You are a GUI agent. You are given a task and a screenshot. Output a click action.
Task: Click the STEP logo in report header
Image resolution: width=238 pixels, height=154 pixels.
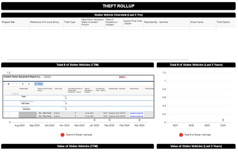pyautogui.click(x=122, y=77)
